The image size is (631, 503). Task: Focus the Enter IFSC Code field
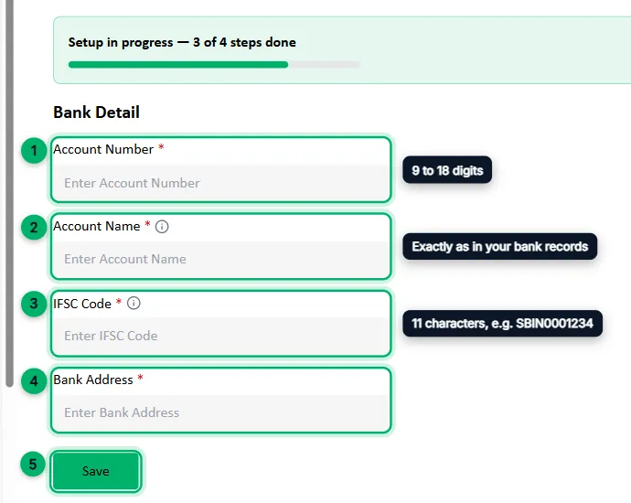coord(221,336)
